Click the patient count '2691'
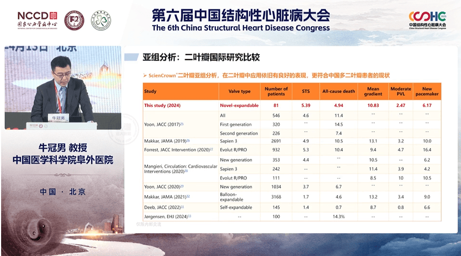 [x=276, y=141]
